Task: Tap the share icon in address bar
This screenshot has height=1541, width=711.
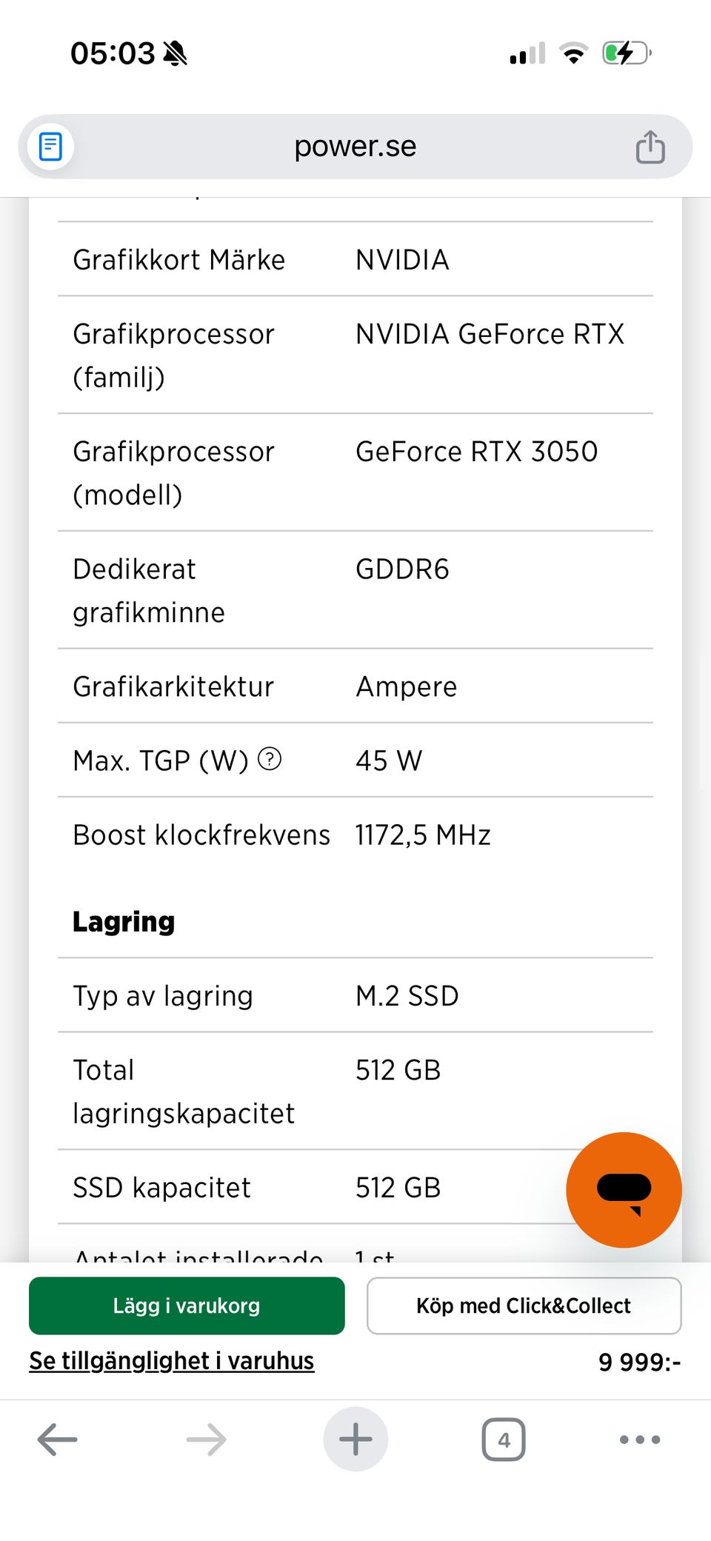Action: [650, 147]
